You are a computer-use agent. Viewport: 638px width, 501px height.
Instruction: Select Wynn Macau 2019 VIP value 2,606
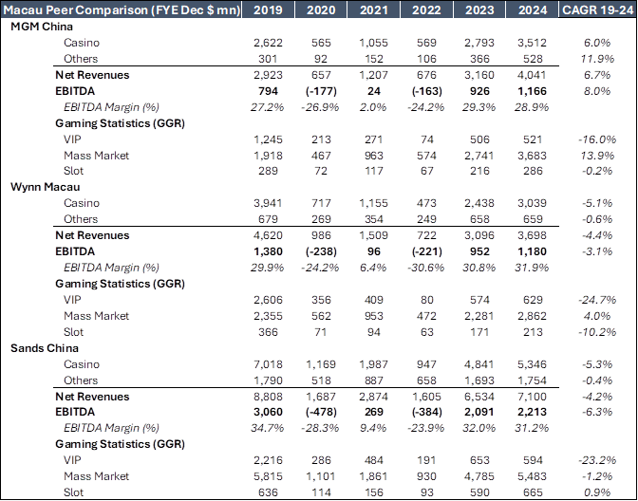[268, 300]
